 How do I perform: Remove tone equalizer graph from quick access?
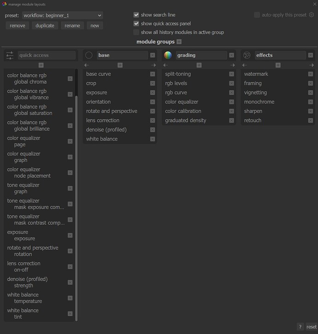[70, 188]
